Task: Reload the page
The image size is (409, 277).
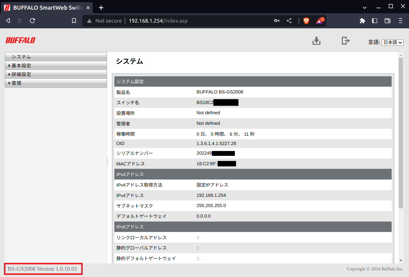Action: (x=33, y=21)
